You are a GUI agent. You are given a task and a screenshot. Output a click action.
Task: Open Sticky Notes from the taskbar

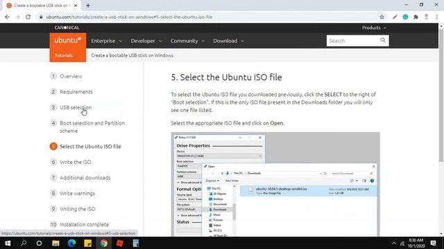[x=88, y=243]
